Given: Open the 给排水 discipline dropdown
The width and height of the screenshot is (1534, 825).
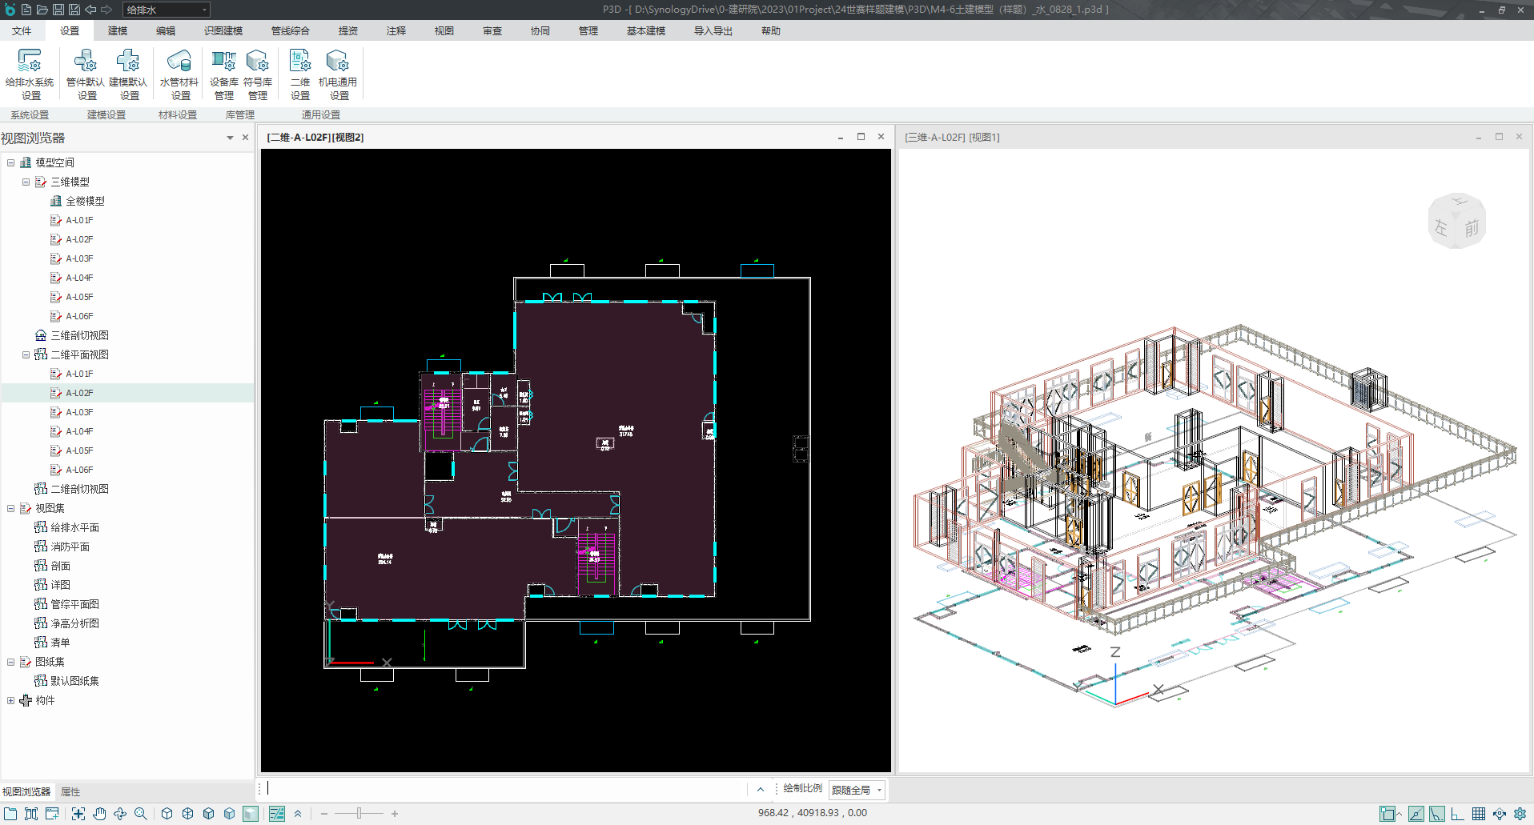Looking at the screenshot, I should tap(167, 10).
